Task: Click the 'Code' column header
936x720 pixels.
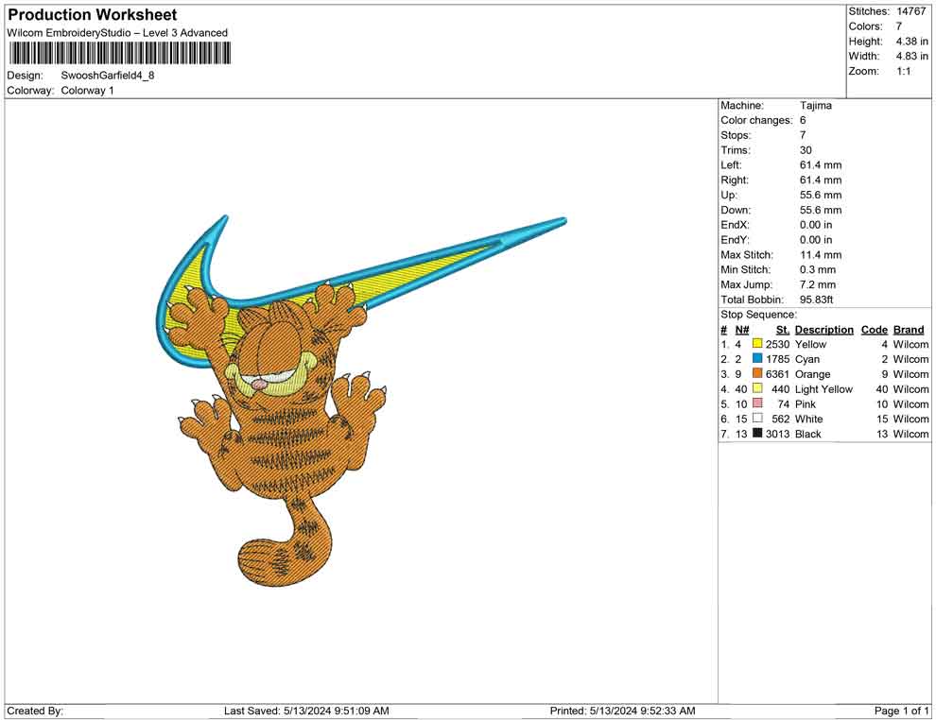Action: tap(875, 329)
